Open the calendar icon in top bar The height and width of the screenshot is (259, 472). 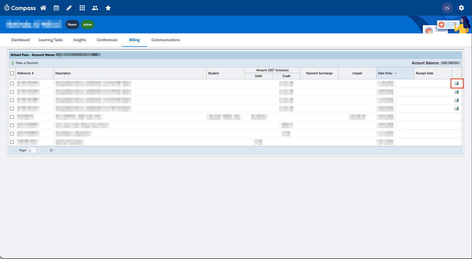click(x=56, y=8)
